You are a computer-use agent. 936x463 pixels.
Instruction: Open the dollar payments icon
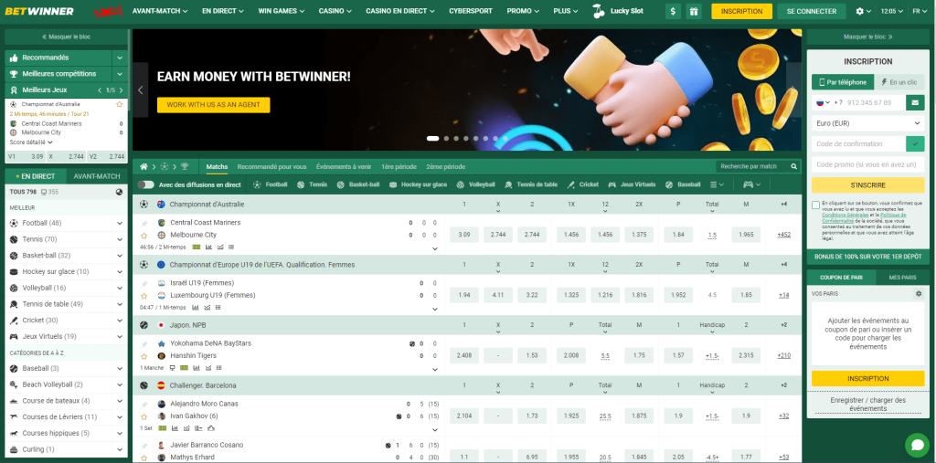pyautogui.click(x=674, y=11)
